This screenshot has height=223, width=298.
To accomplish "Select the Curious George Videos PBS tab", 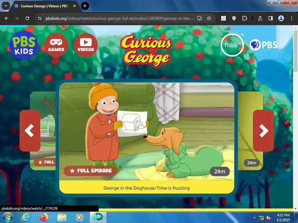I will point(44,6).
